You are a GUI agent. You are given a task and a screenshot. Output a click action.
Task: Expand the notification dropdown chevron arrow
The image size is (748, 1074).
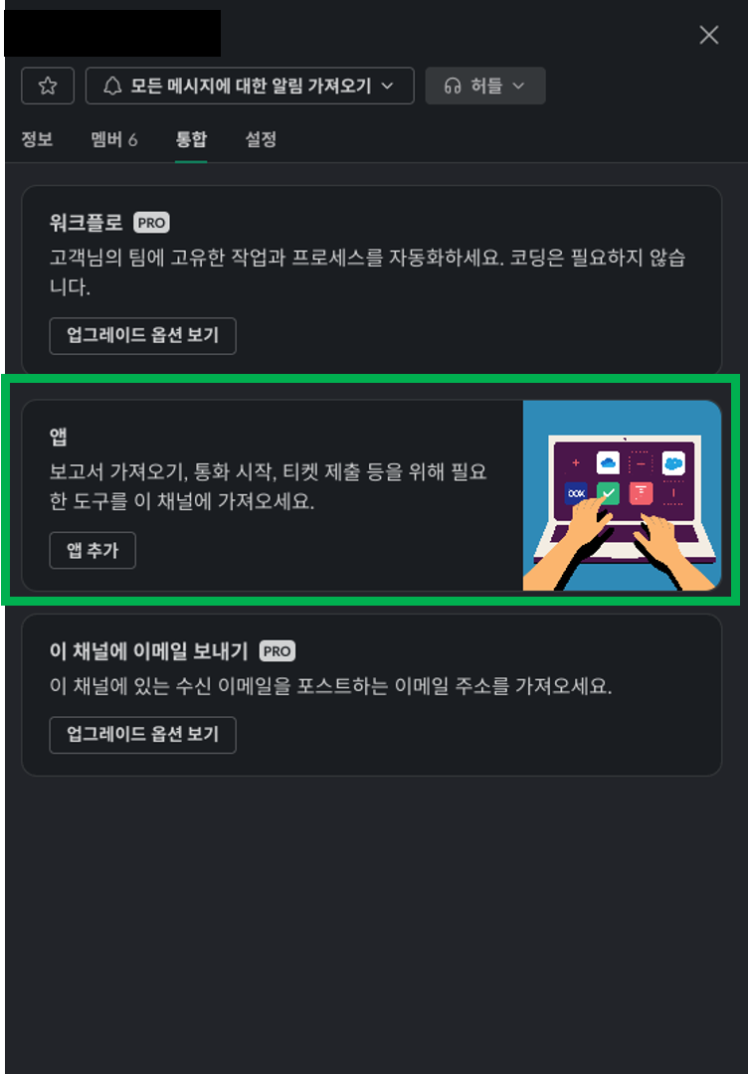point(387,86)
